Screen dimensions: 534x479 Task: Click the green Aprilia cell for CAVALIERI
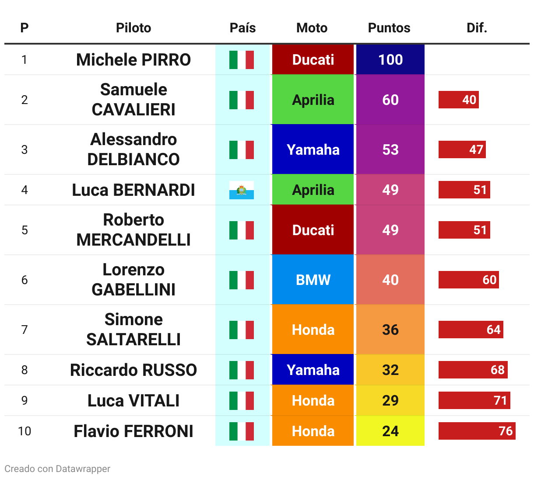click(313, 100)
